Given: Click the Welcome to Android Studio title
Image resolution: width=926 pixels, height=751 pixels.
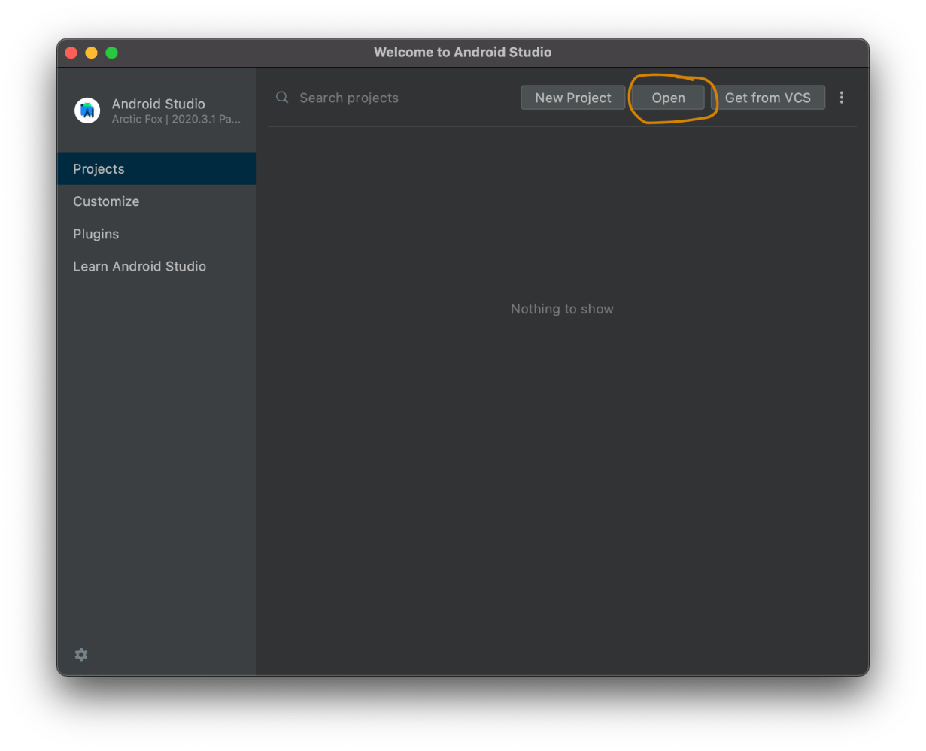Looking at the screenshot, I should point(463,53).
